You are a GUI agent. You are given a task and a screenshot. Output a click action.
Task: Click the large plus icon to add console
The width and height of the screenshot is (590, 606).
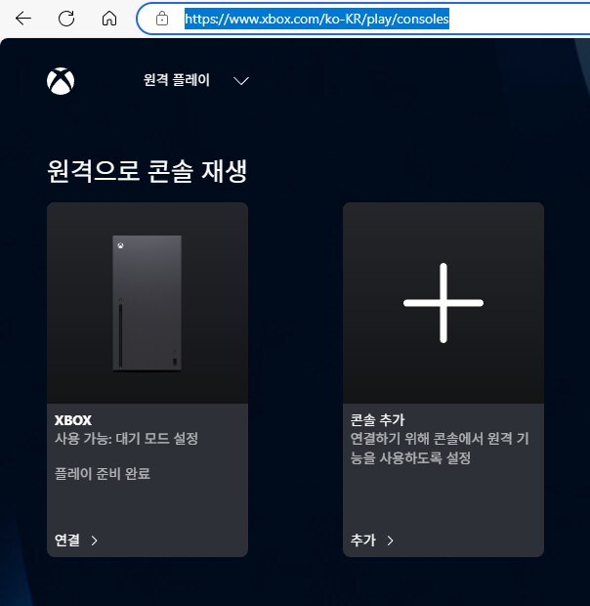coord(443,303)
